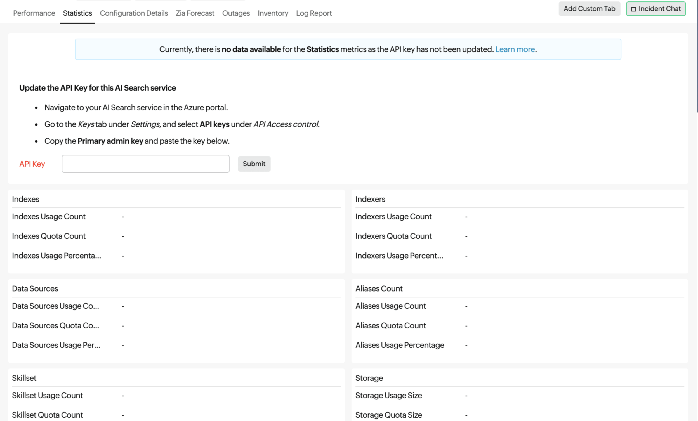Screen dimensions: 698x421
Task: Click Indexers Quota Count label
Action: tap(393, 236)
